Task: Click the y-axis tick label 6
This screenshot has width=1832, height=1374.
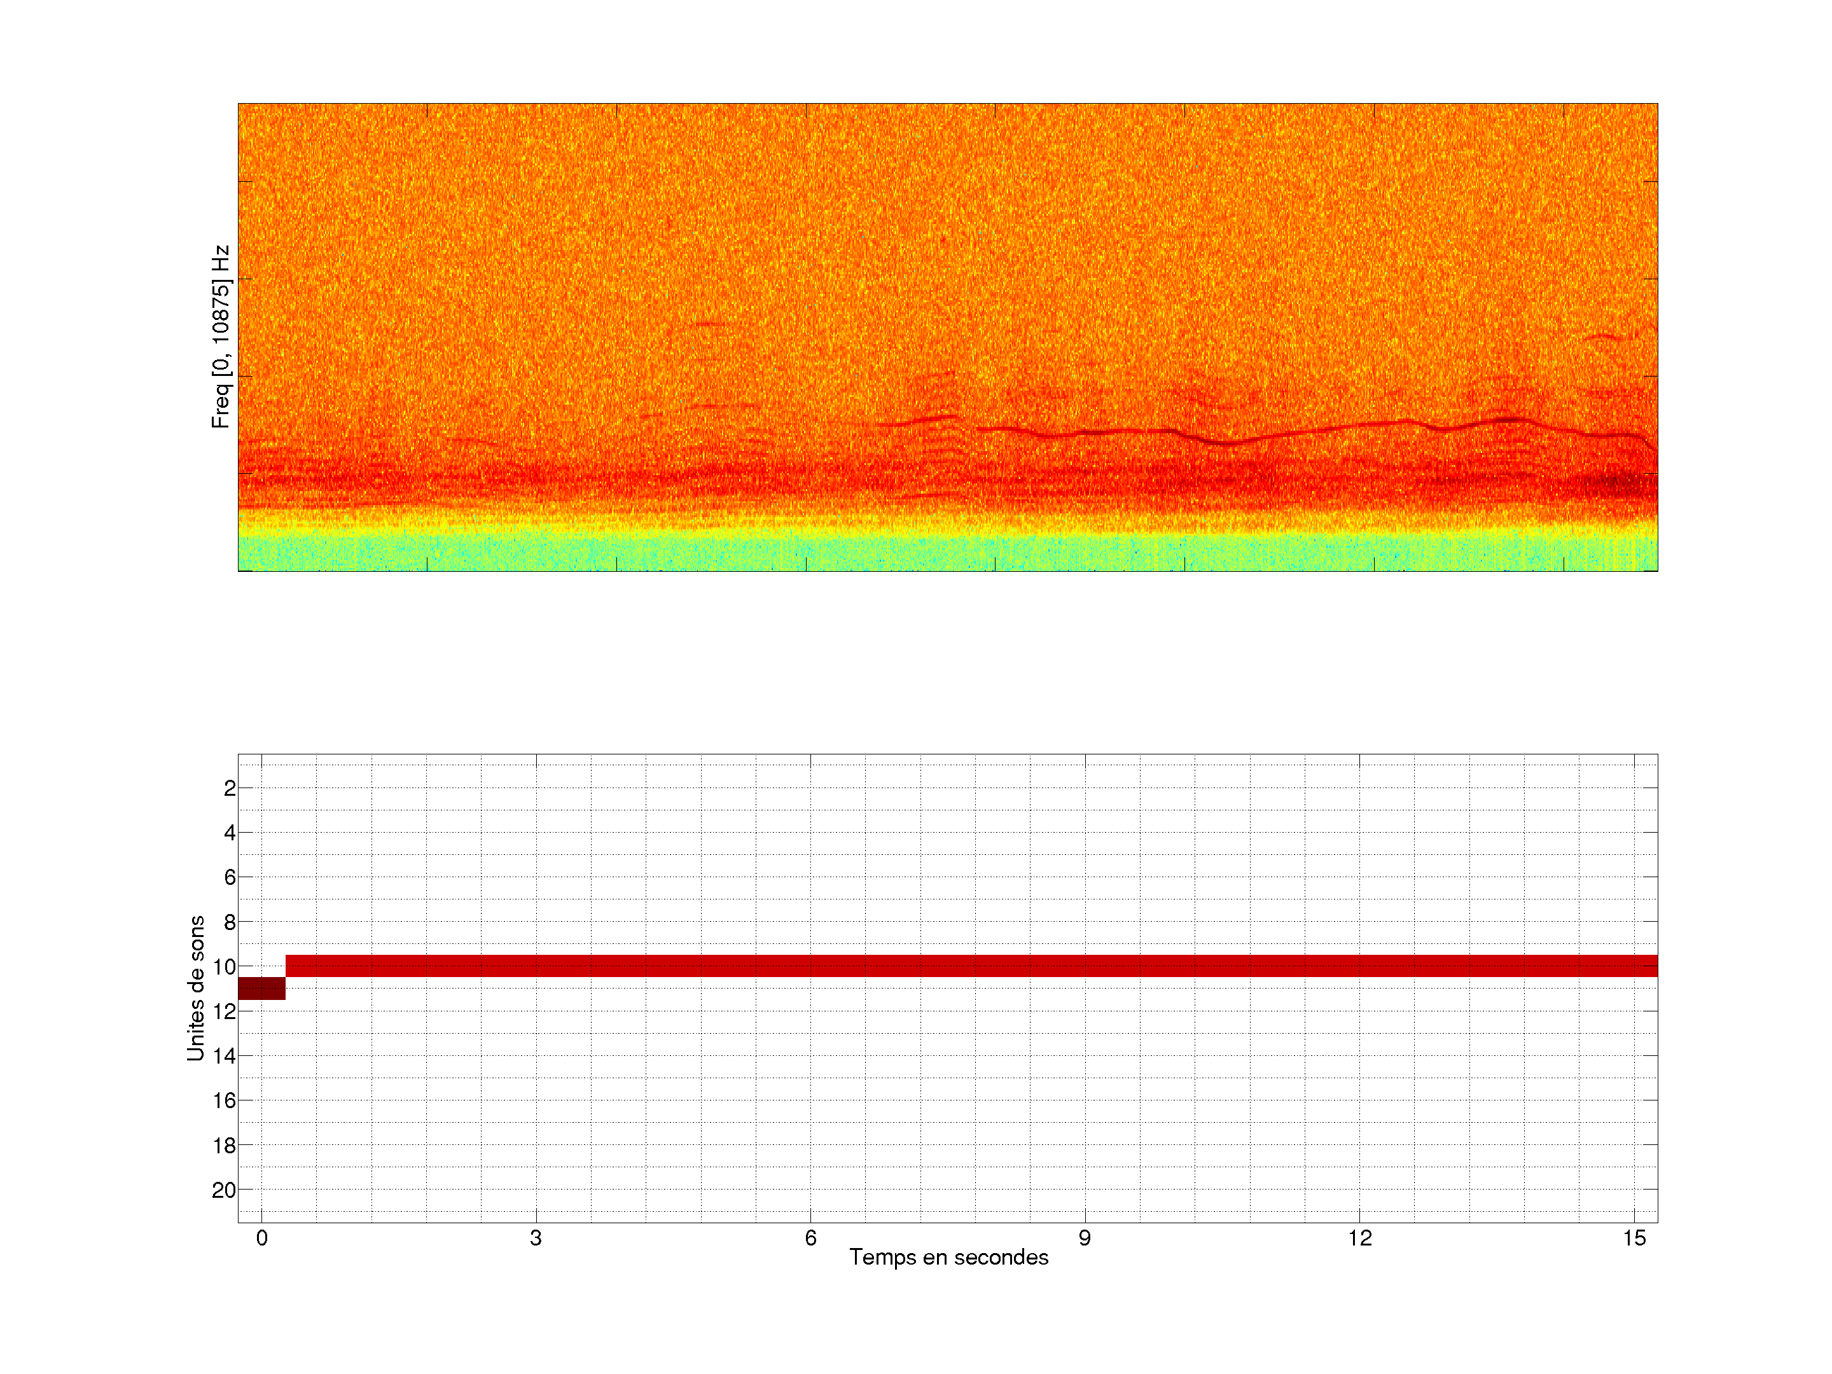Action: pyautogui.click(x=230, y=877)
